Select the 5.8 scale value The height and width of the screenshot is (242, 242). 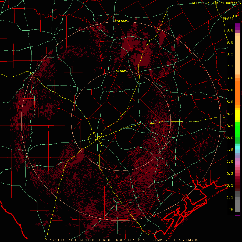(x=230, y=90)
